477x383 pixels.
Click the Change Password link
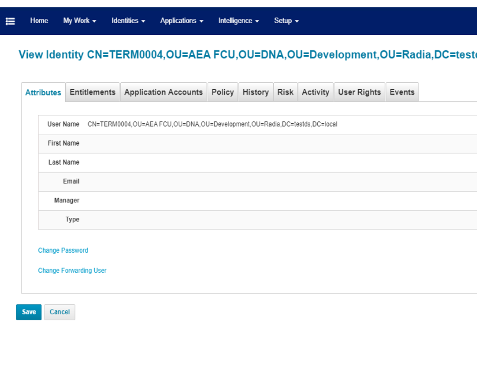[63, 250]
